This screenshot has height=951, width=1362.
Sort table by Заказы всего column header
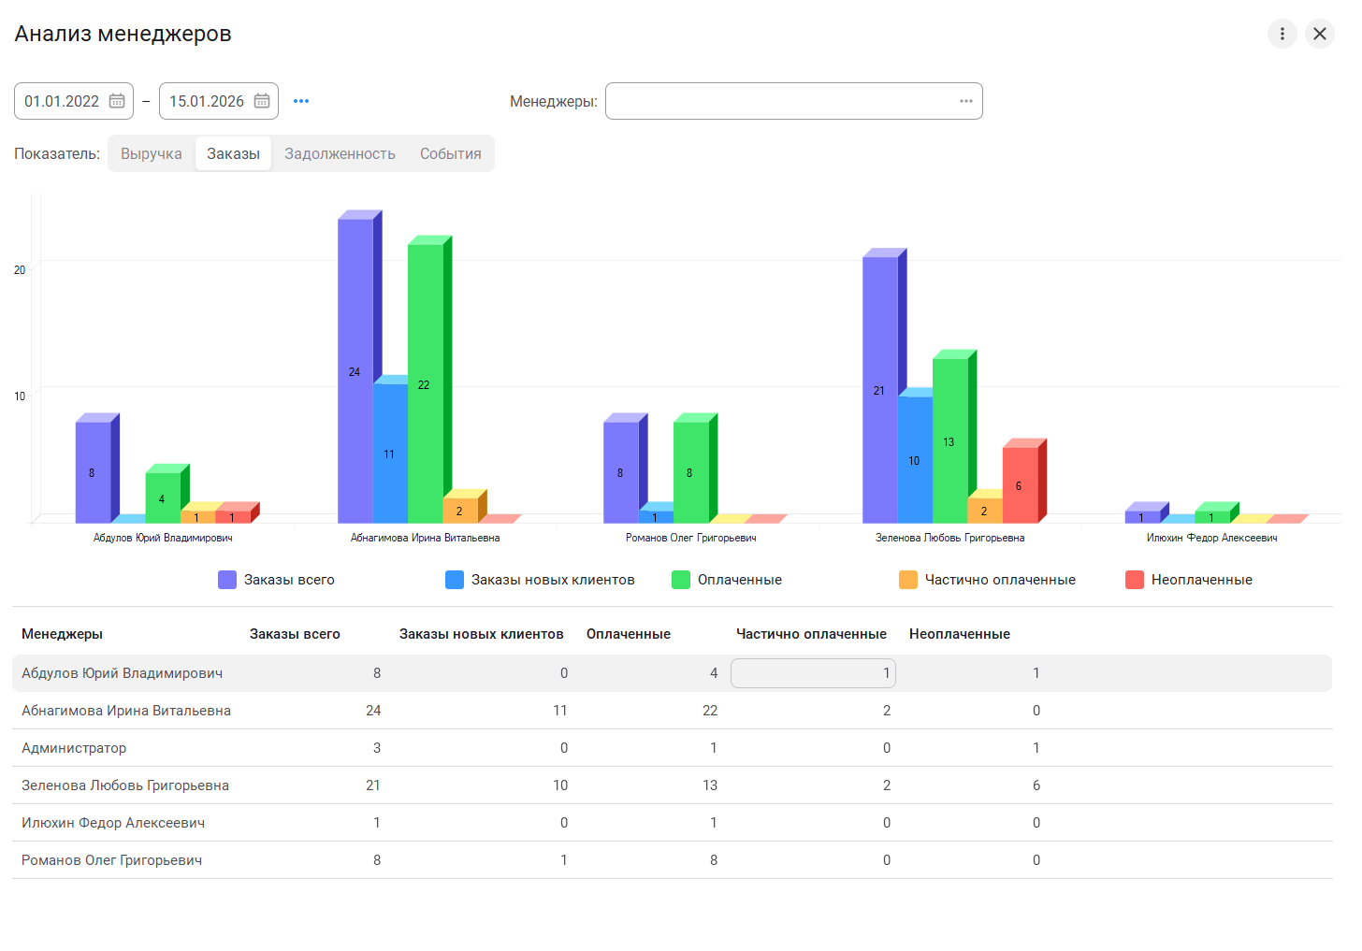click(x=295, y=634)
